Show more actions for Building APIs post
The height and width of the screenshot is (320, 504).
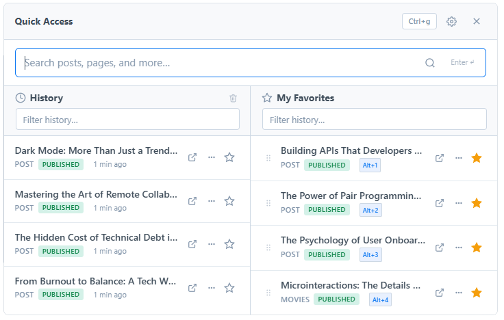click(458, 158)
